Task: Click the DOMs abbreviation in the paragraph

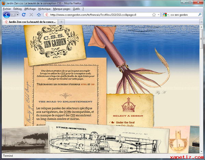Action: point(68,112)
